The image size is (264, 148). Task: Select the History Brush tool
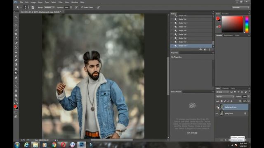click(16, 56)
